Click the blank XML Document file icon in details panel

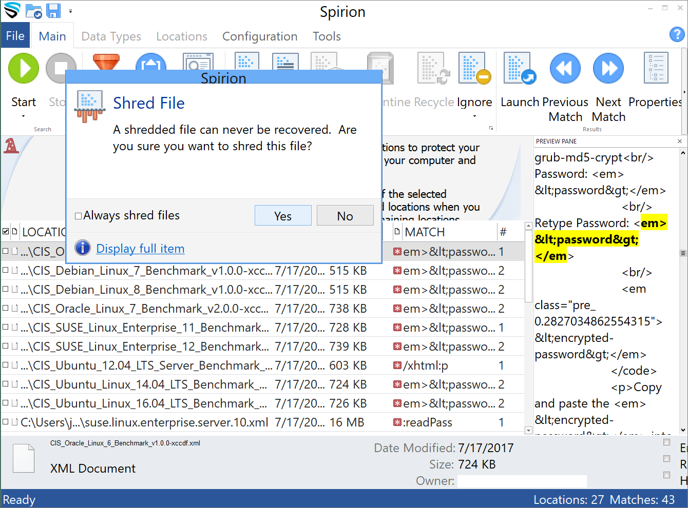(x=24, y=458)
